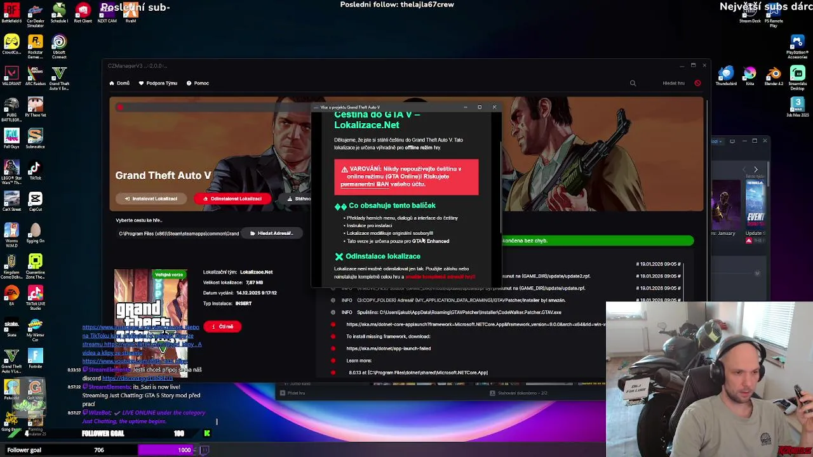Open the Egging On desktop icon
This screenshot has height=457, width=813.
click(36, 233)
